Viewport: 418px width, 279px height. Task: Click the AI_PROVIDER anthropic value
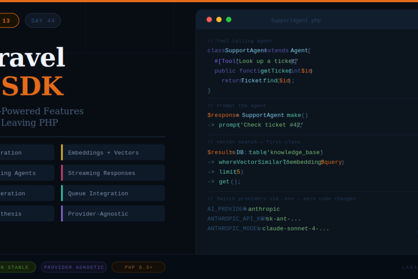pyautogui.click(x=264, y=209)
